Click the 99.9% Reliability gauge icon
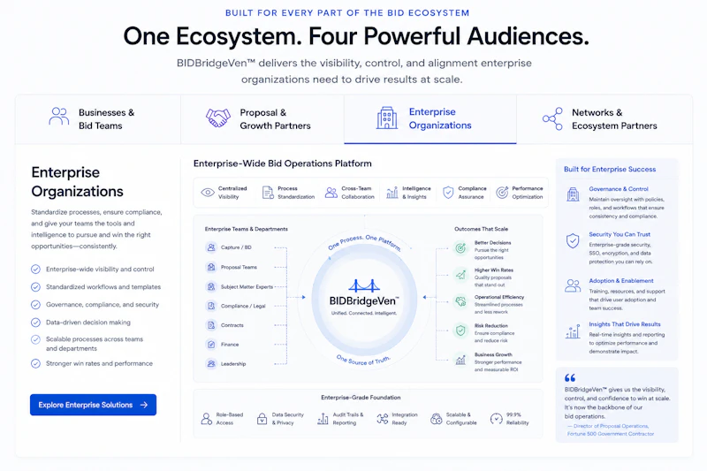The image size is (707, 471). coord(497,419)
